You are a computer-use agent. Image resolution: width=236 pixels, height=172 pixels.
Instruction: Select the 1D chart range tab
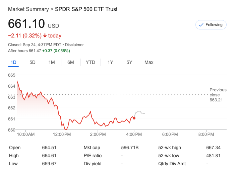point(13,62)
